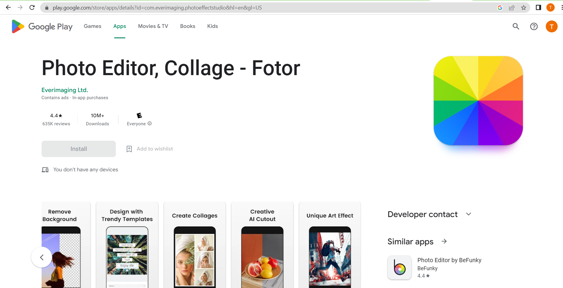Click the share page icon in the address bar
Viewport: 563px width, 288px height.
[x=512, y=8]
